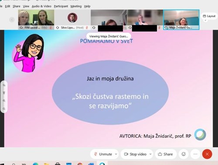218x165 pixels.
Task: Open the Meeting menu
Action: tap(76, 6)
